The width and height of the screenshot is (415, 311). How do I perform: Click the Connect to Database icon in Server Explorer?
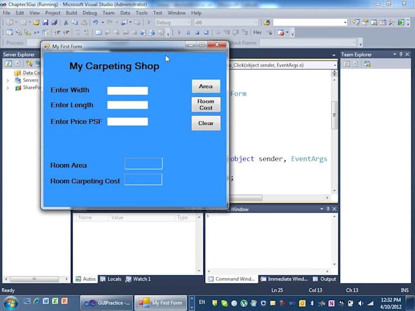[29, 63]
